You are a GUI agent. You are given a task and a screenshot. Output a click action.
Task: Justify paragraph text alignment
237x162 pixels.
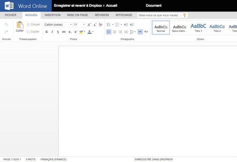(x=126, y=32)
